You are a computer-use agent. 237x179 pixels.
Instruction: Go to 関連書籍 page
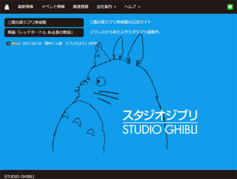tap(81, 7)
